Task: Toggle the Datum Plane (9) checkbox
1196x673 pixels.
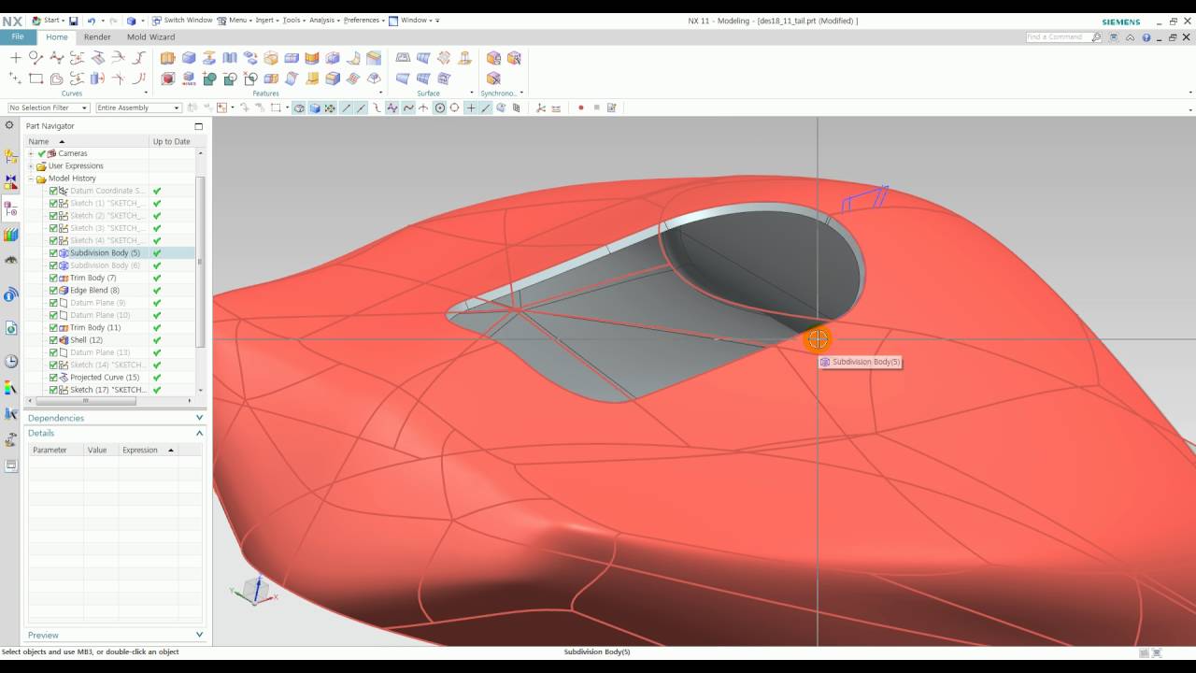Action: coord(53,303)
